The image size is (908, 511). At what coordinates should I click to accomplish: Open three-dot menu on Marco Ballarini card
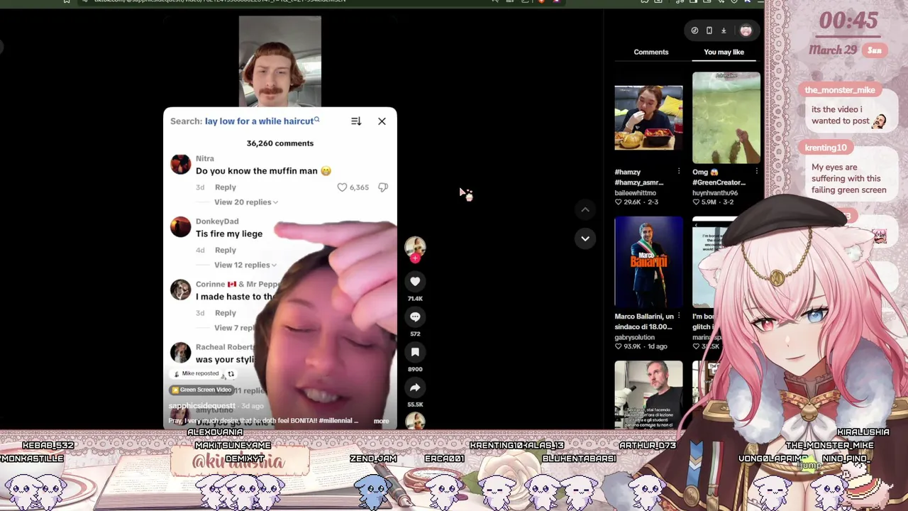pos(678,317)
